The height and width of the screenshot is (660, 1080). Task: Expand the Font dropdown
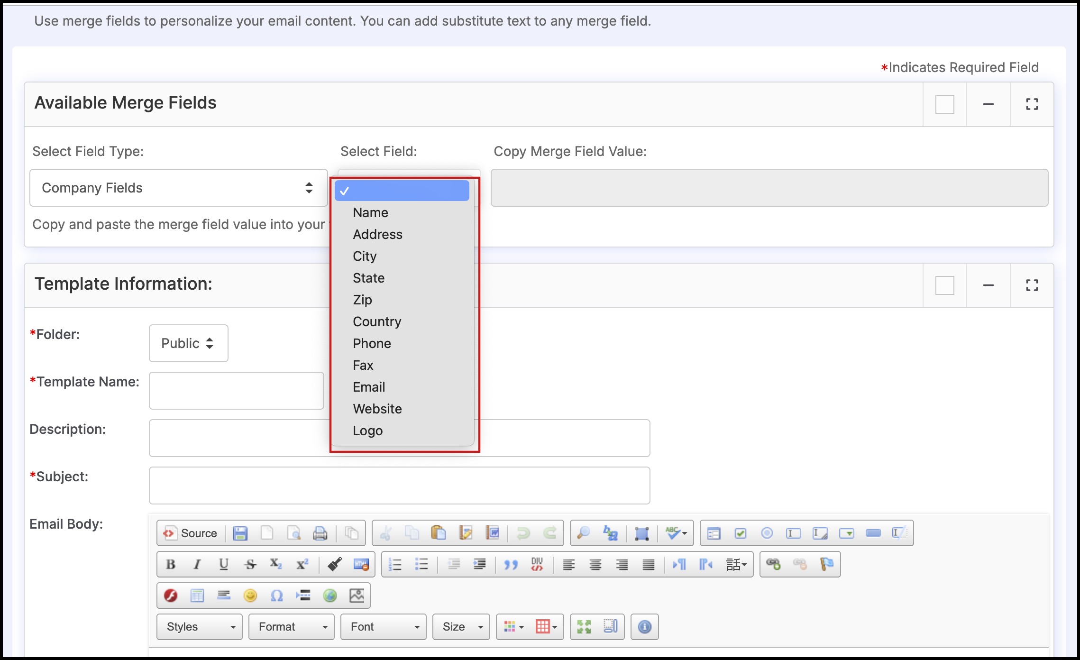(x=383, y=627)
